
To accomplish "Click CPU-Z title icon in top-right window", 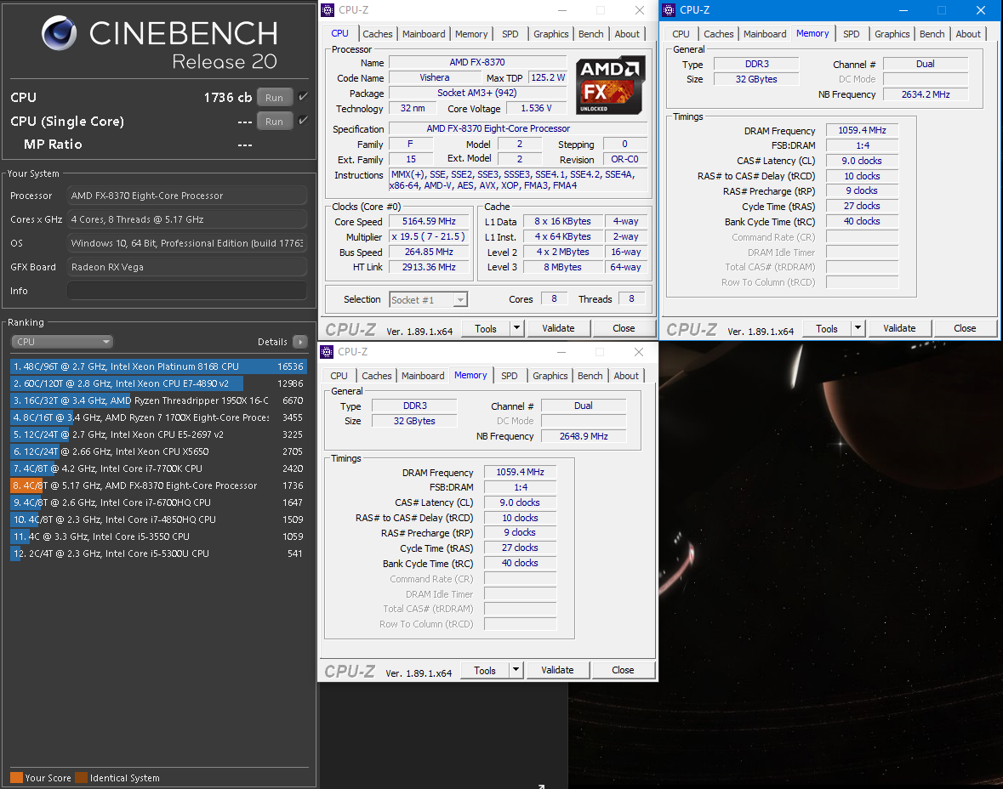I will click(669, 10).
